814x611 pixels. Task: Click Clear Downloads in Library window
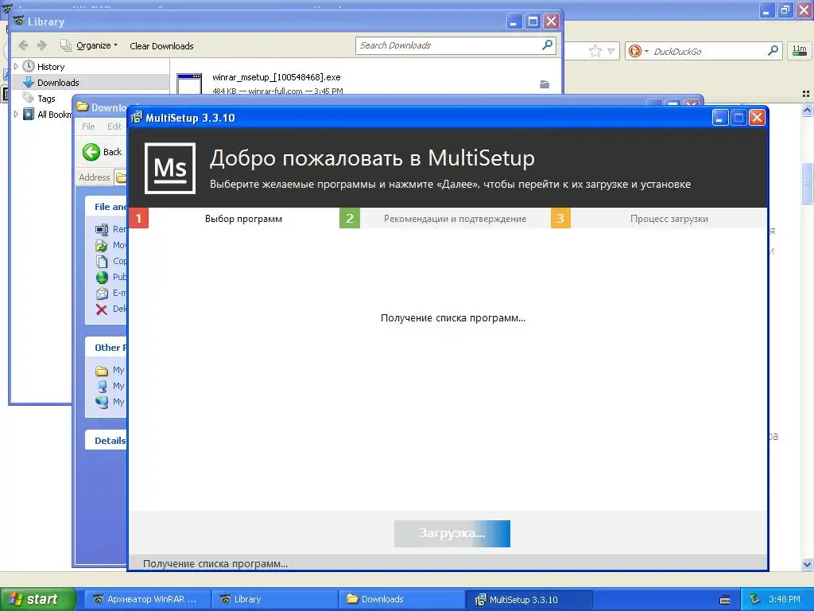pos(161,45)
